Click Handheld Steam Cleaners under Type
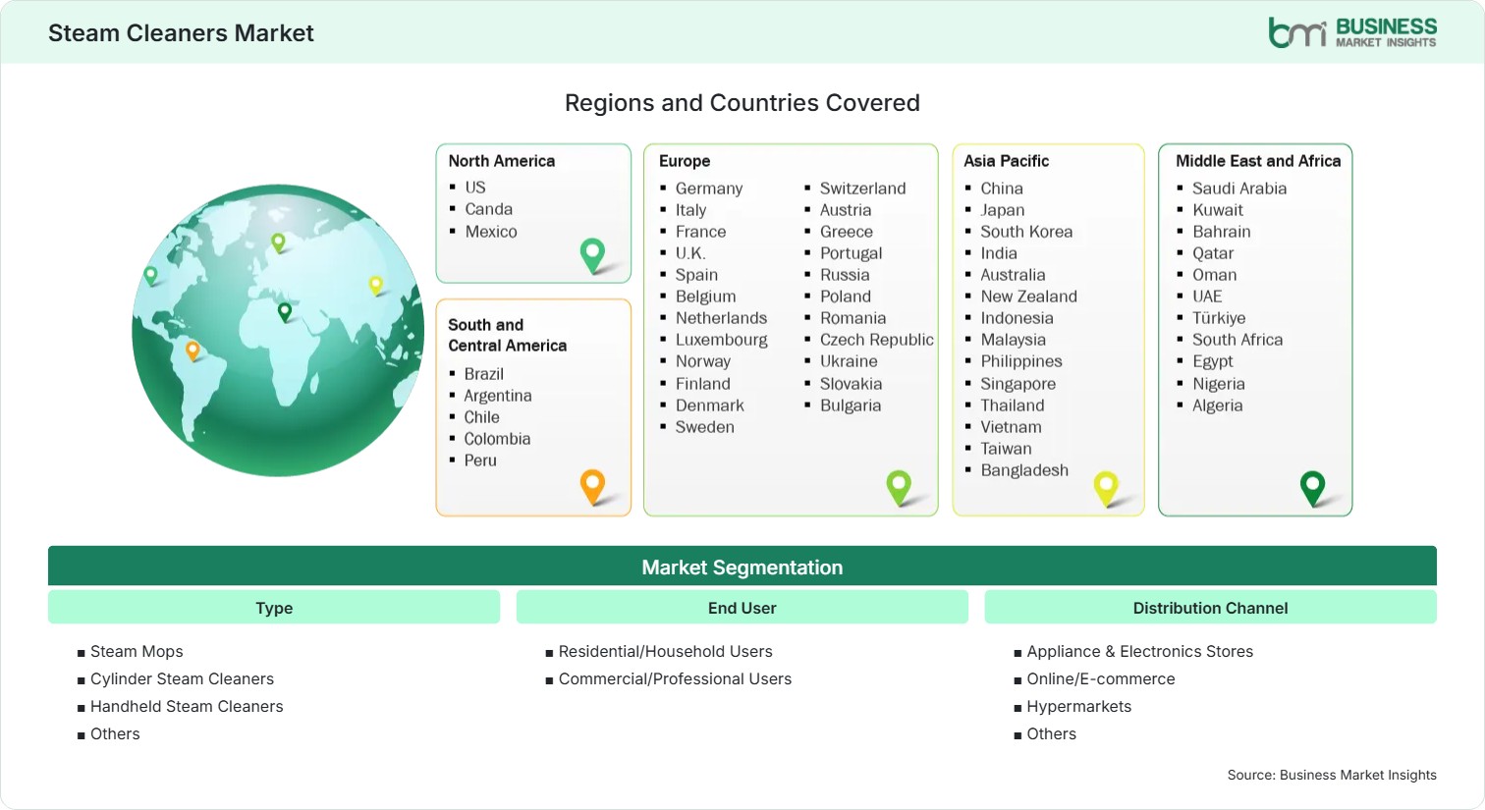Image resolution: width=1485 pixels, height=810 pixels. point(187,706)
